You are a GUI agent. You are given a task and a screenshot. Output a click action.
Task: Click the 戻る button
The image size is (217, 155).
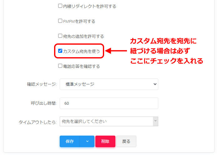pos(126,141)
